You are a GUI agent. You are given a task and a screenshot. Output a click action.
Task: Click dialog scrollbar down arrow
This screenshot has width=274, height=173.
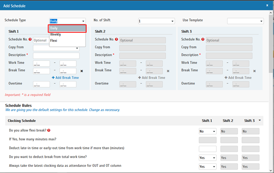click(270, 170)
